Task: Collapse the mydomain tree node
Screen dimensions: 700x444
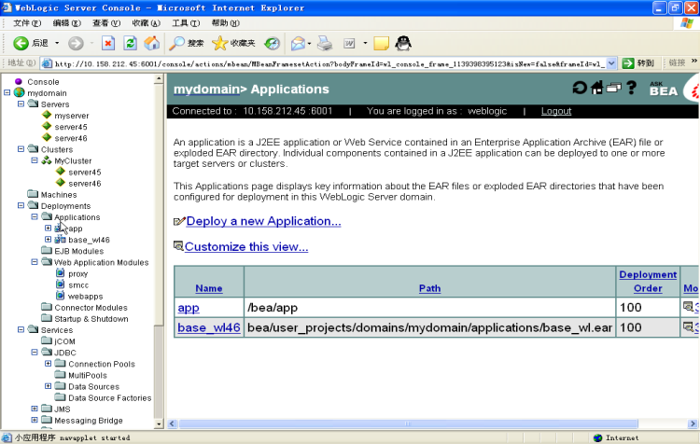Action: click(7, 92)
